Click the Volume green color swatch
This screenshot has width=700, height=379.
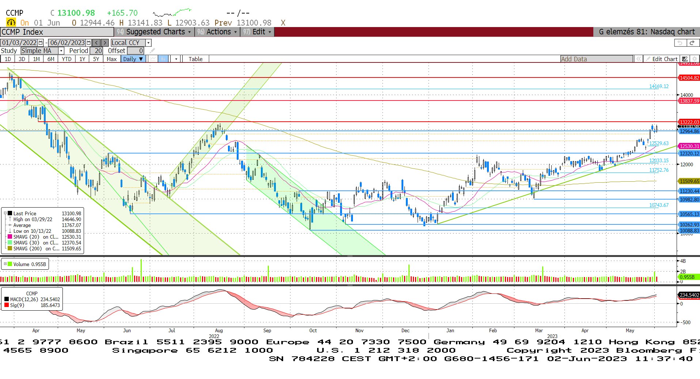(10, 264)
